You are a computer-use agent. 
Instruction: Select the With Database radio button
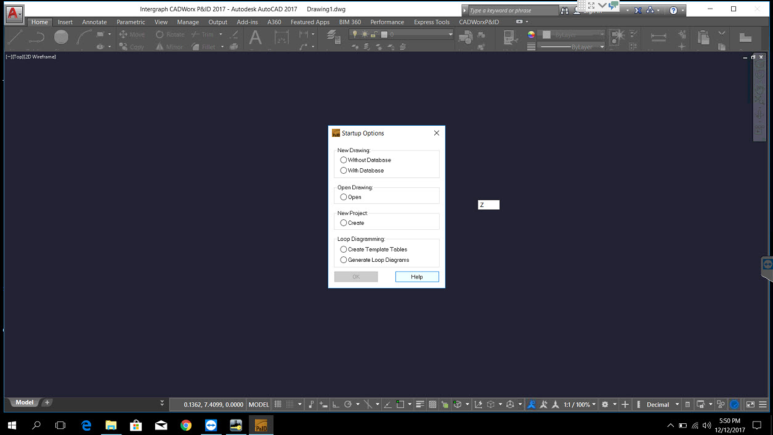tap(344, 171)
